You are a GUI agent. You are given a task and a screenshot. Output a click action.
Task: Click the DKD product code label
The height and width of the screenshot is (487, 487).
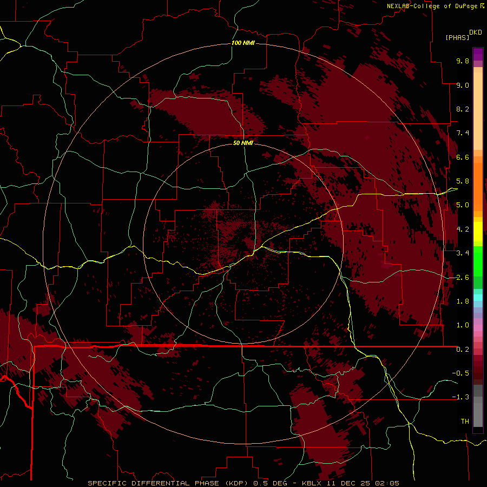(476, 32)
